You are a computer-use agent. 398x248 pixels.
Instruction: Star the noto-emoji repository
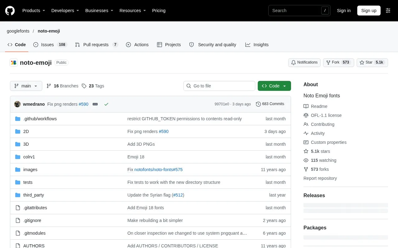[x=372, y=62]
